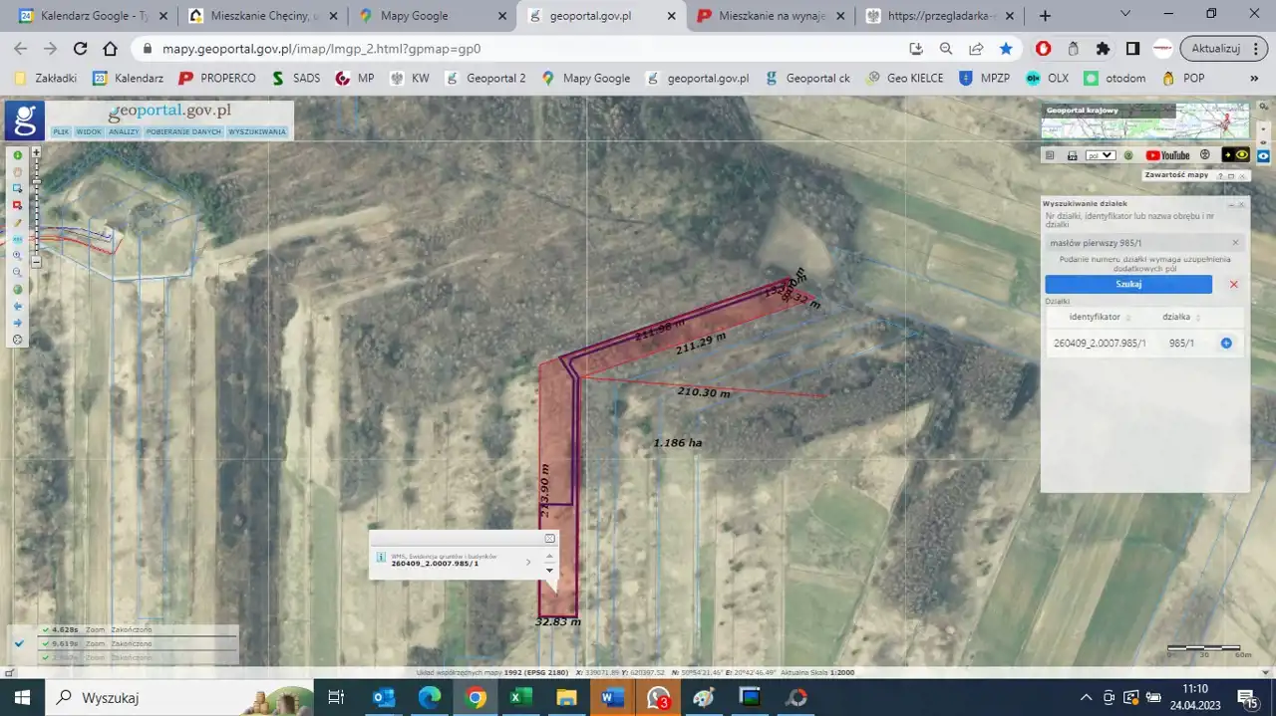The image size is (1276, 716).
Task: Click the zoom out minus button on the map slider
Action: point(37,262)
